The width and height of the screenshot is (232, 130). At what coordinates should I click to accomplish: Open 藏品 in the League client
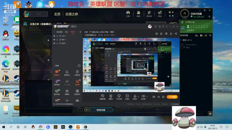139,14
